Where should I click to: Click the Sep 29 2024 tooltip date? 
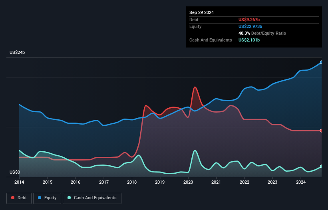[x=201, y=12]
